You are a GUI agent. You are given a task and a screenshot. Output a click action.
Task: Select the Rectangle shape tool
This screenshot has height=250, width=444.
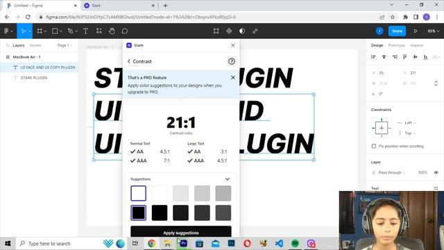click(55, 31)
